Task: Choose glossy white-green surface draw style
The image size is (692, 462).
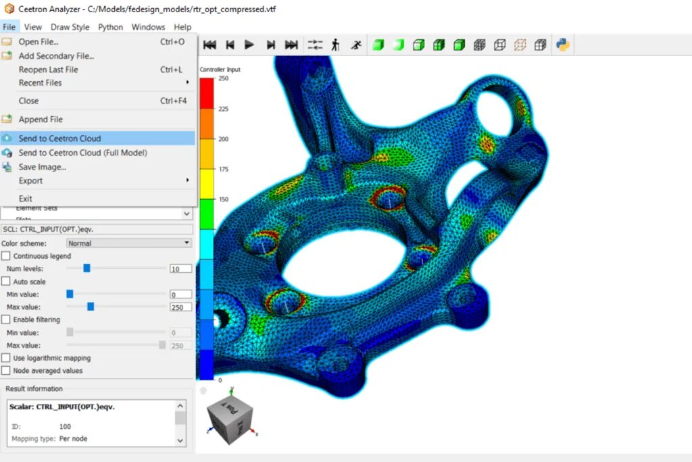Action: pyautogui.click(x=399, y=45)
